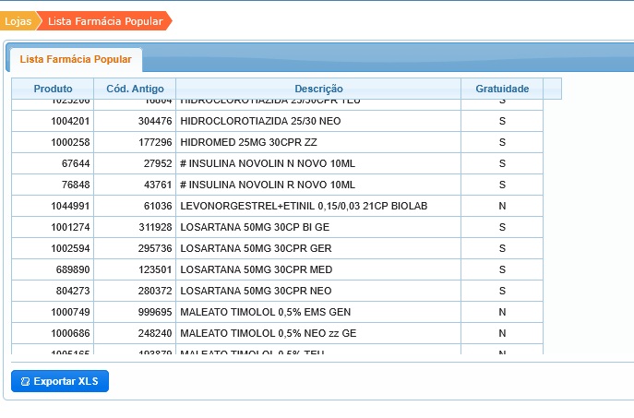Sort by Descrição column header
This screenshot has height=418, width=634.
(318, 89)
